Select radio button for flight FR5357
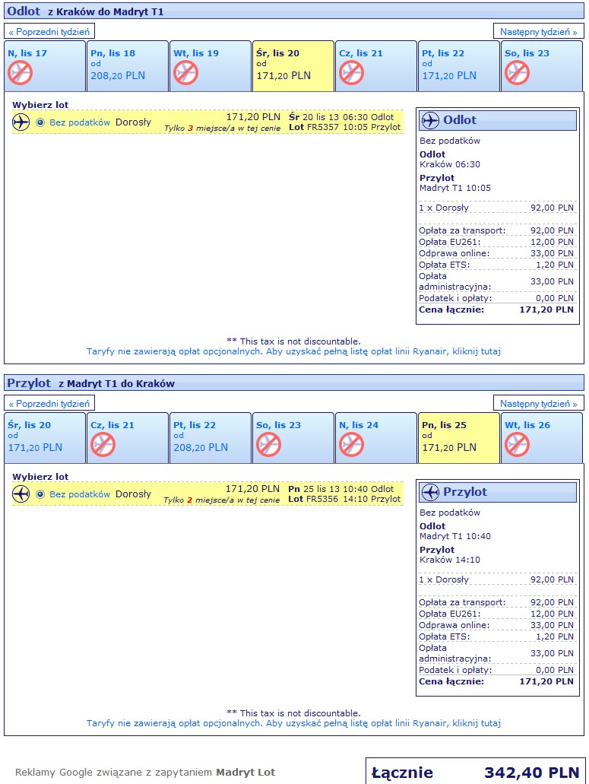Viewport: 589px width, 784px height. tap(40, 122)
